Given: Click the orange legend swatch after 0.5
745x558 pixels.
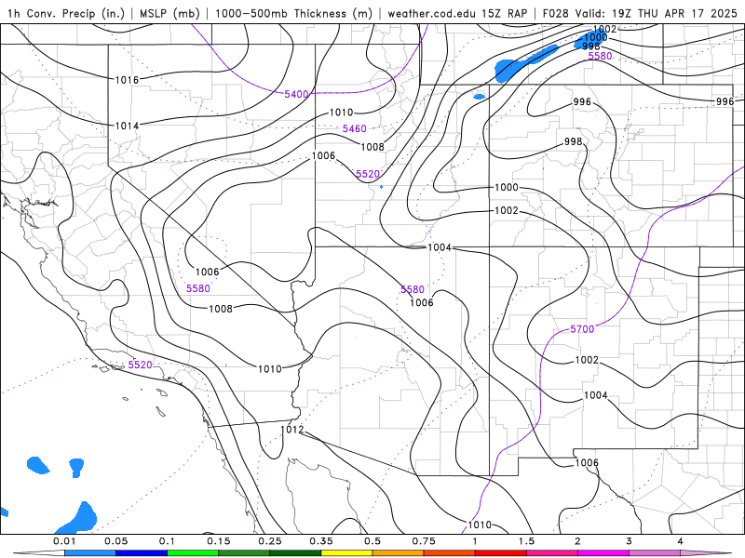Looking at the screenshot, I should click(x=399, y=553).
